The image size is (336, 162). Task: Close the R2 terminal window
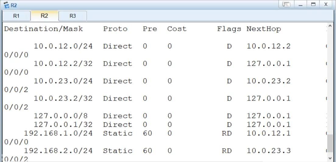(x=326, y=5)
